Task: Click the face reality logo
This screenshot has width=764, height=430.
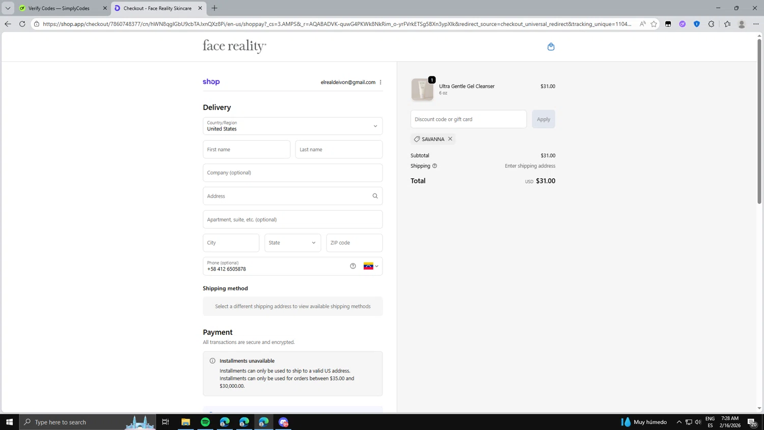Action: click(234, 46)
